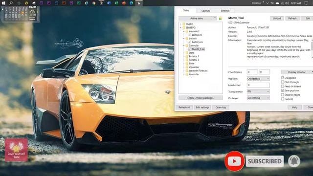The image size is (313, 176).
Task: Click Create .rmskin package button
Action: click(201, 98)
